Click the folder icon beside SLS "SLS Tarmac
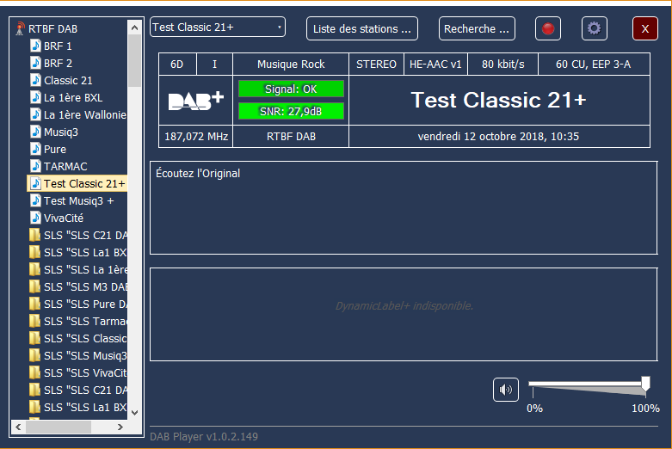Viewport: 672px width, 449px height. pos(34,321)
